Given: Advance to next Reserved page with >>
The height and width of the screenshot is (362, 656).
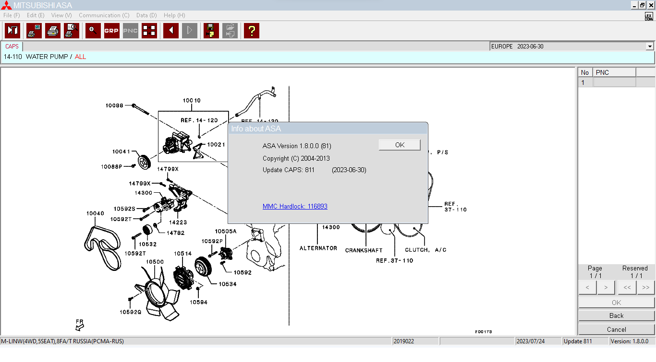Looking at the screenshot, I should 645,287.
